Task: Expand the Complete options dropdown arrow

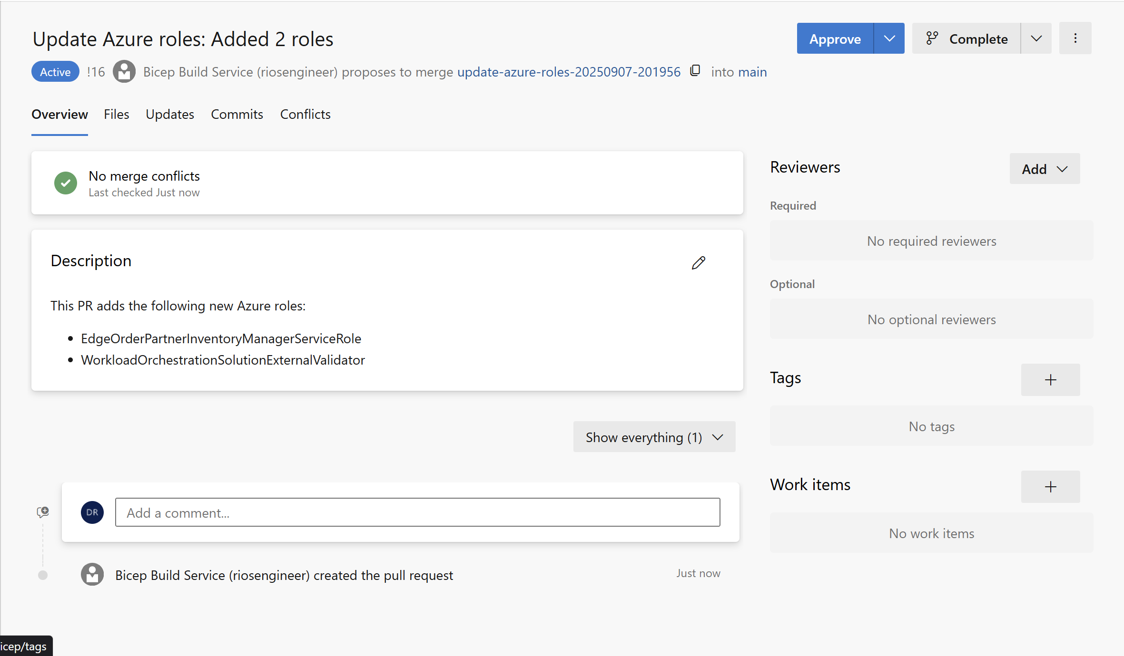Action: 1036,39
